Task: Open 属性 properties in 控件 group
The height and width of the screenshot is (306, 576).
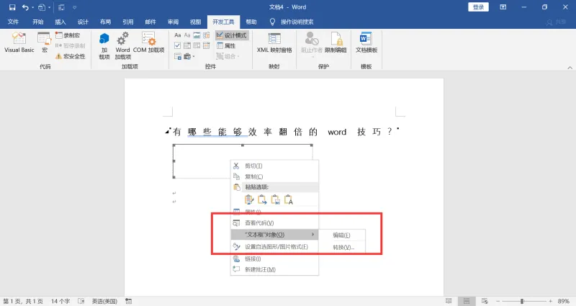Action: tap(226, 45)
